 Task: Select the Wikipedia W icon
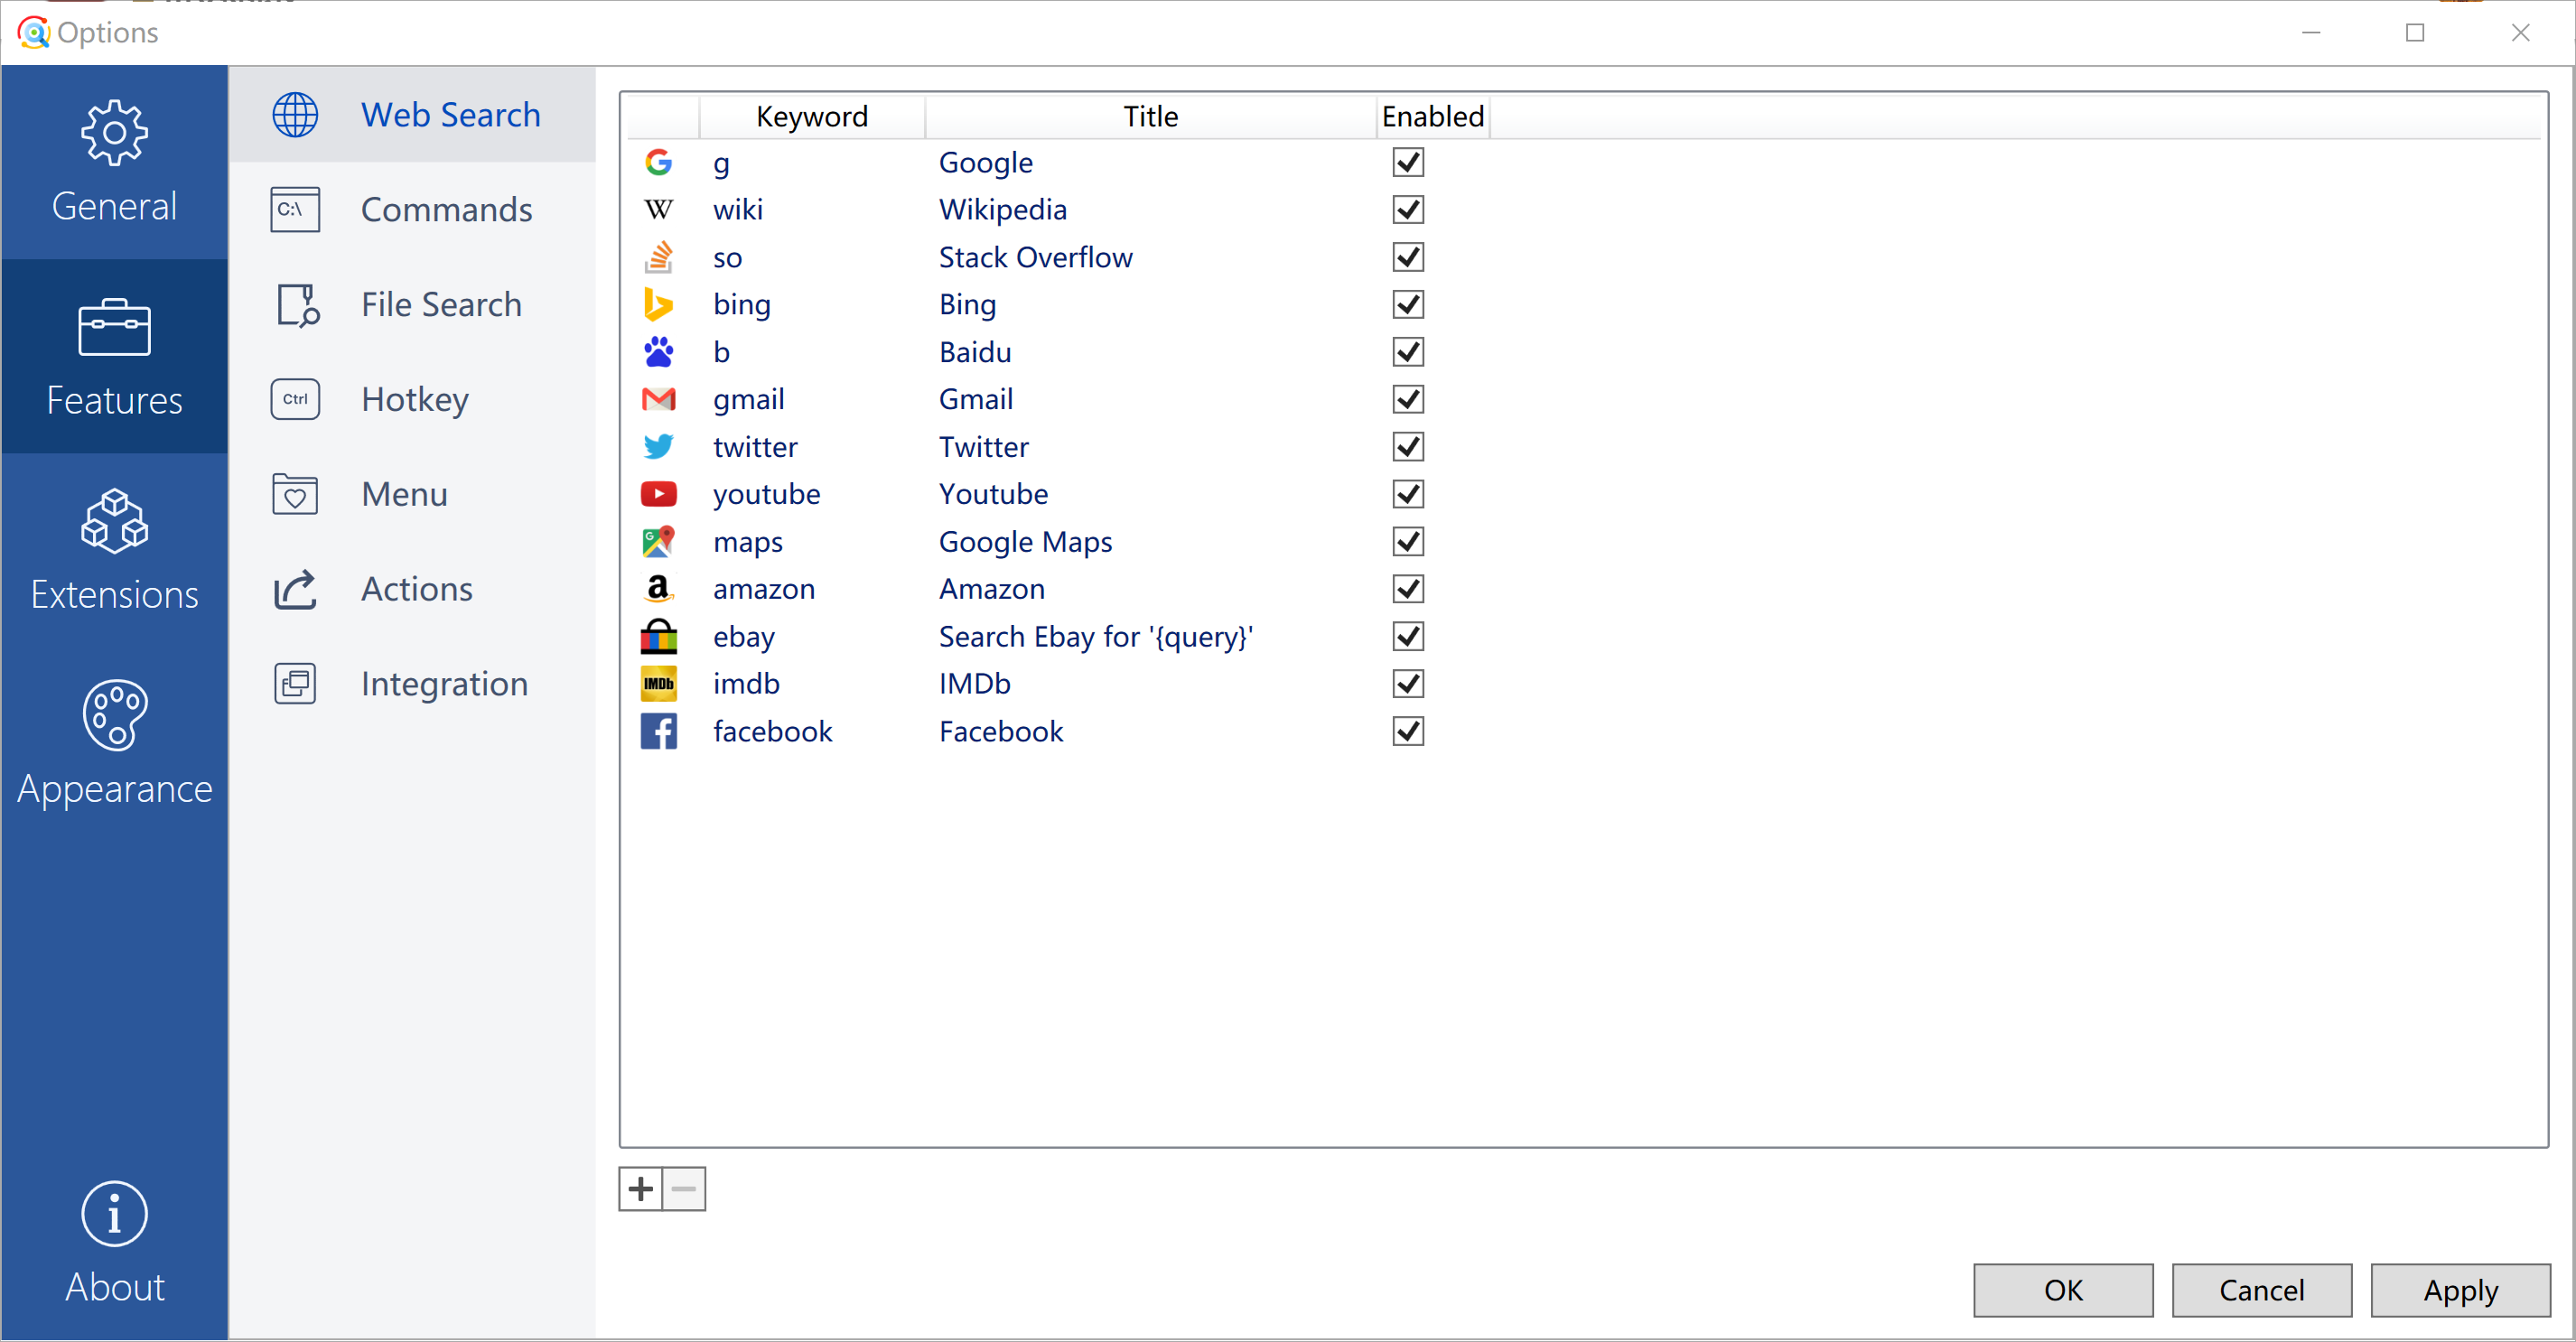(658, 210)
